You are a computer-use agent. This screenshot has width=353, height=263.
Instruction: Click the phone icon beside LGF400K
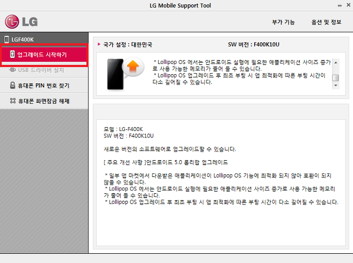(x=7, y=40)
